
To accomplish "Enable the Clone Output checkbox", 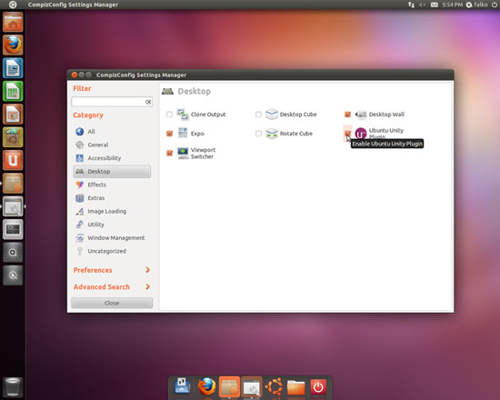I will tap(169, 115).
